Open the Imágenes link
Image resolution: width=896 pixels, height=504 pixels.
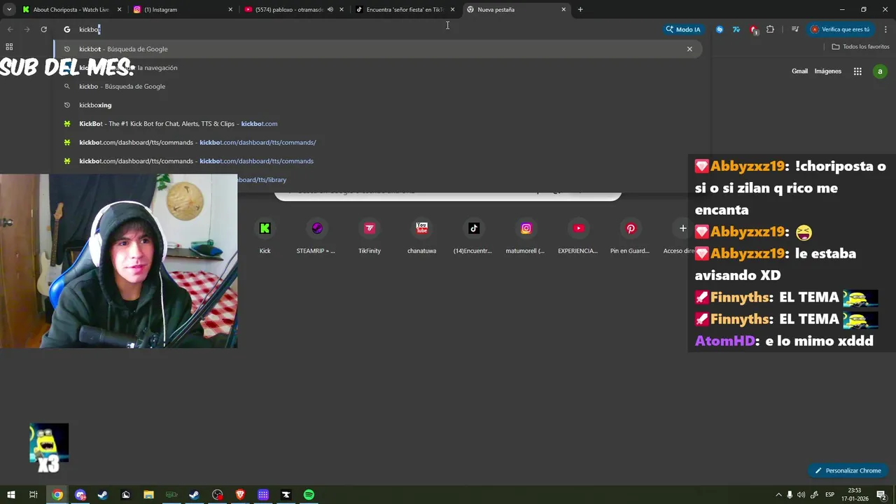pyautogui.click(x=827, y=71)
